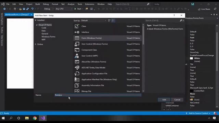Collapse the Installed tree node
Screen dimensions: 219x123
pyautogui.click(x=36, y=20)
